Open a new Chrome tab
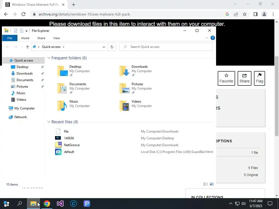This screenshot has height=209, width=279. pos(74,5)
